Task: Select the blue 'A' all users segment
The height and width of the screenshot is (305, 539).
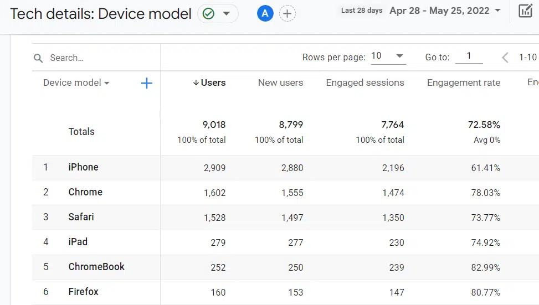Action: 265,14
